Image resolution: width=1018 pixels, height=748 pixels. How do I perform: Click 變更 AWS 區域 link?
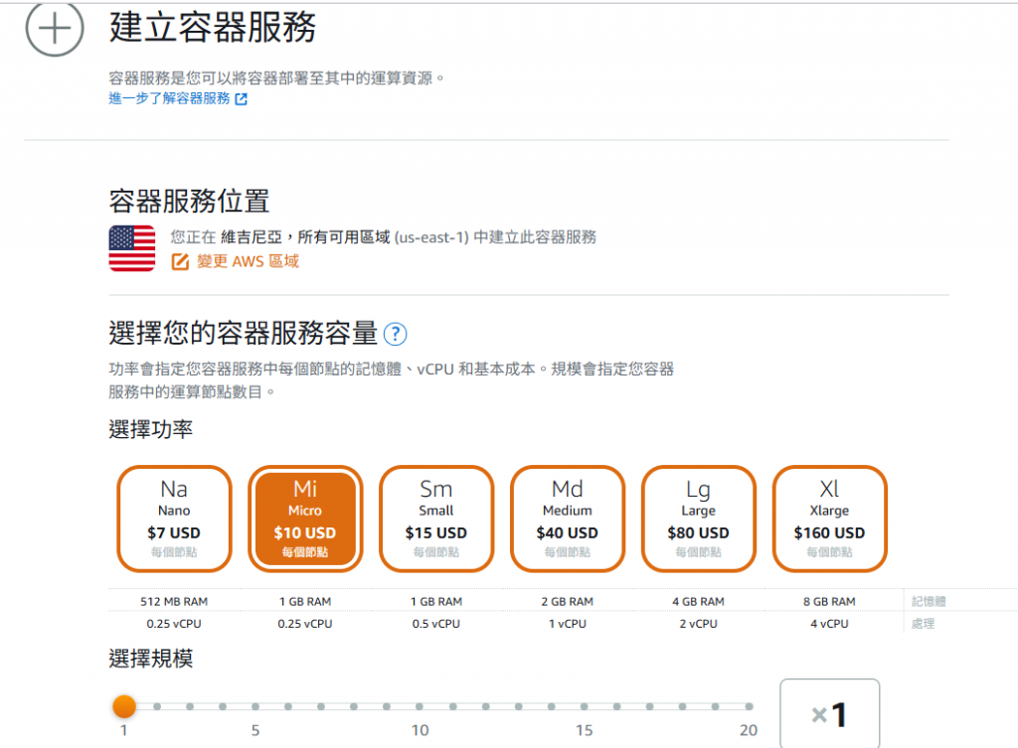[x=248, y=261]
